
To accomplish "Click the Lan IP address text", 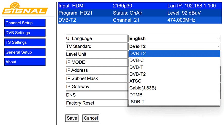I will click(x=192, y=6).
